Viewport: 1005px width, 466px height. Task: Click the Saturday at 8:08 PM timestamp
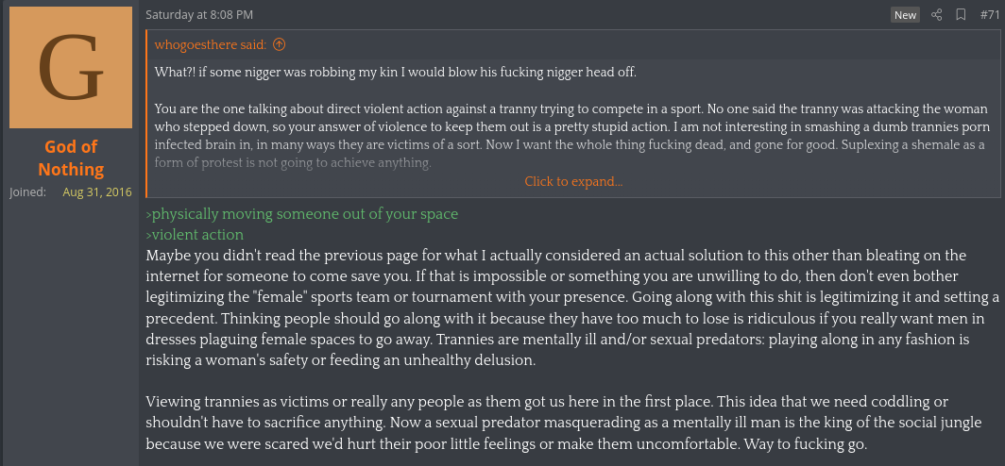[x=199, y=15]
